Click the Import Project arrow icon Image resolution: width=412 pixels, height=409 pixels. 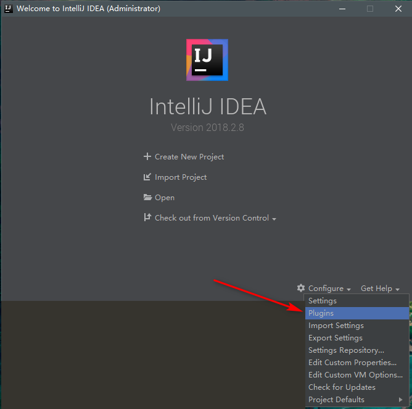pos(147,177)
